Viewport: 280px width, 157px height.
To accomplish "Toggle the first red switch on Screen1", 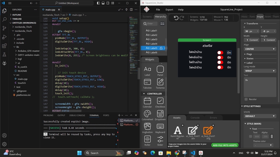I will (220, 52).
